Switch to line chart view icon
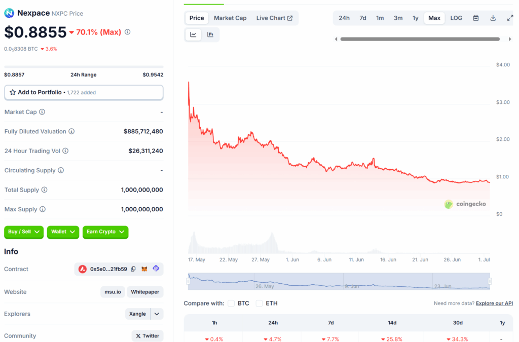The image size is (519, 342). pos(193,34)
